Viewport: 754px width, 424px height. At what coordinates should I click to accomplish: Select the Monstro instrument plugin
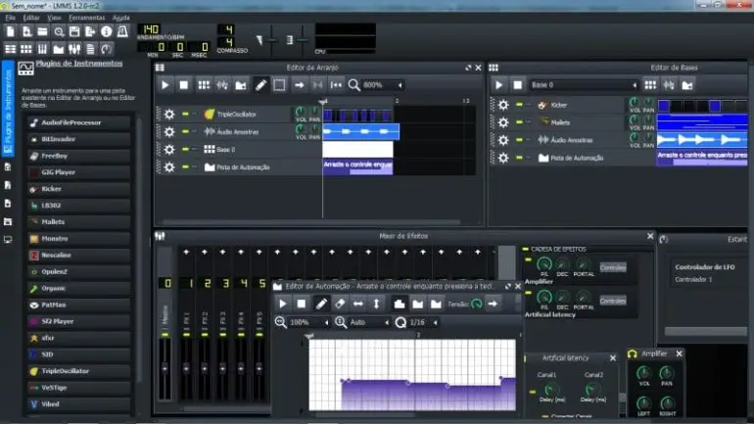[x=79, y=239]
